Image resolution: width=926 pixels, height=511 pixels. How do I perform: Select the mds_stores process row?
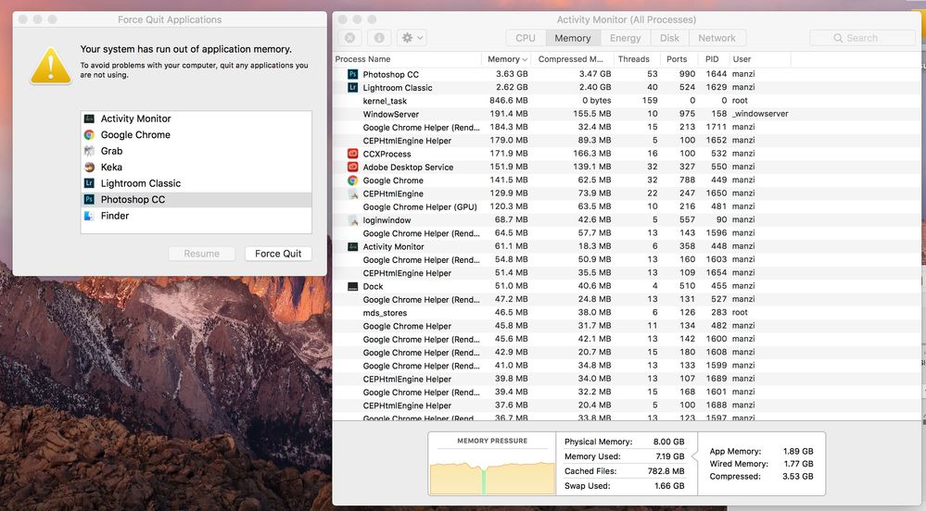[626, 313]
